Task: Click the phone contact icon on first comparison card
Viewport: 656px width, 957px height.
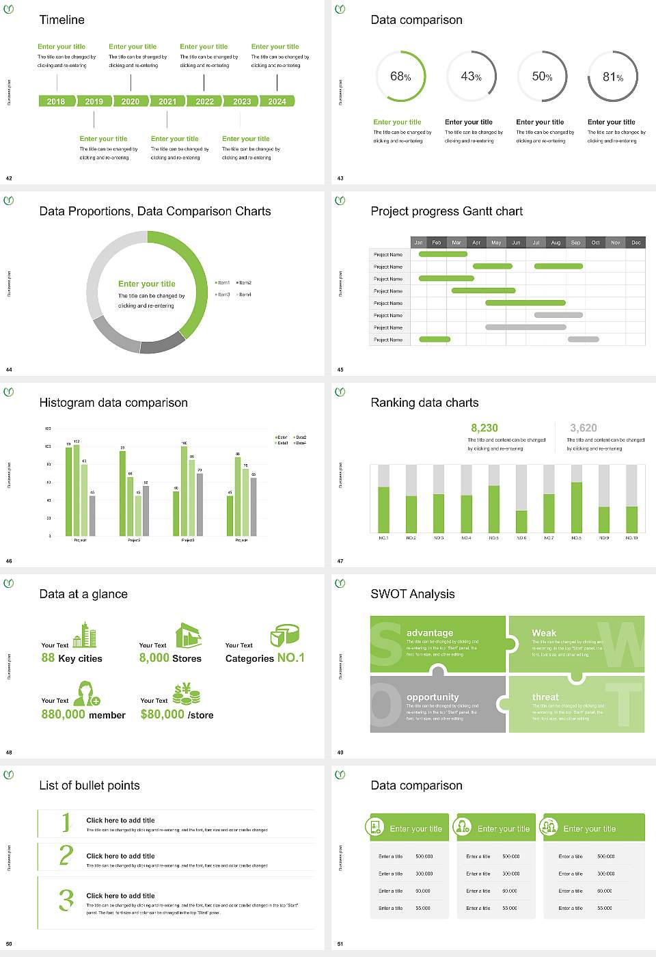Action: tap(375, 827)
